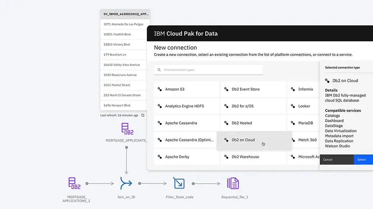373x209 pixels.
Task: Click the Catalogs compatible service text
Action: (x=333, y=116)
